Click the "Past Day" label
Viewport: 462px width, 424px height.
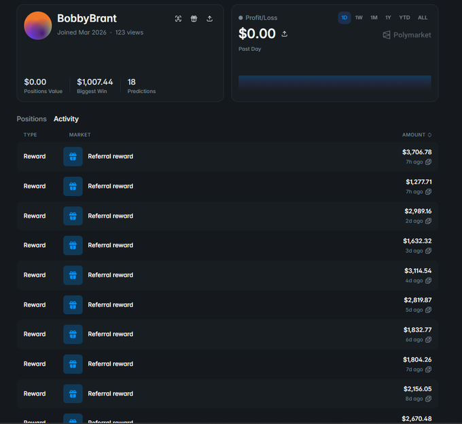(249, 49)
